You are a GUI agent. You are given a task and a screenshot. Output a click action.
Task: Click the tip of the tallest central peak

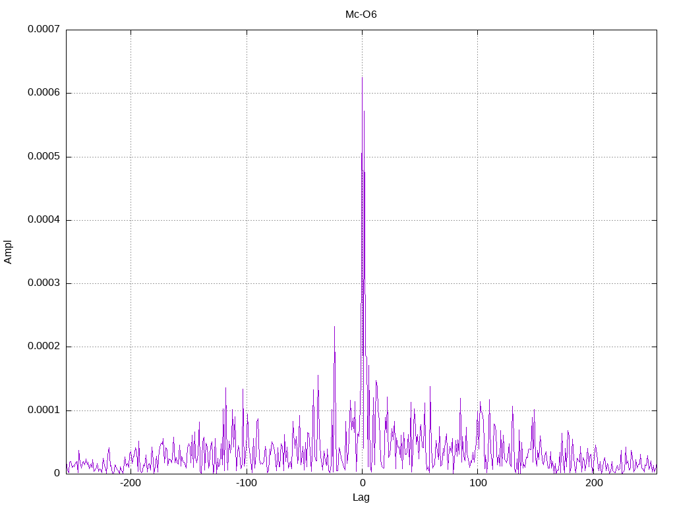click(362, 78)
